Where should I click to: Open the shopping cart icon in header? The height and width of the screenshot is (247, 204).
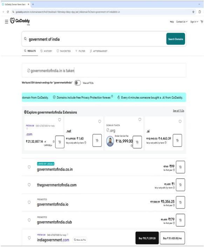(x=202, y=22)
